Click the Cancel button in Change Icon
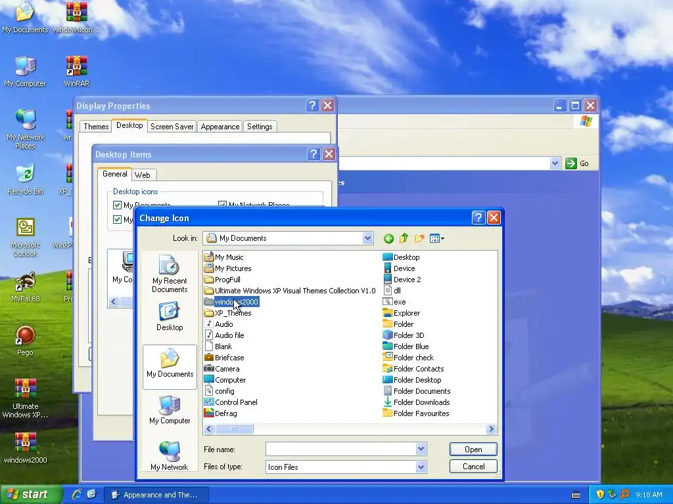673x504 pixels. point(473,467)
